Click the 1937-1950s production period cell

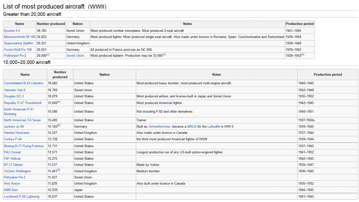pyautogui.click(x=328, y=120)
